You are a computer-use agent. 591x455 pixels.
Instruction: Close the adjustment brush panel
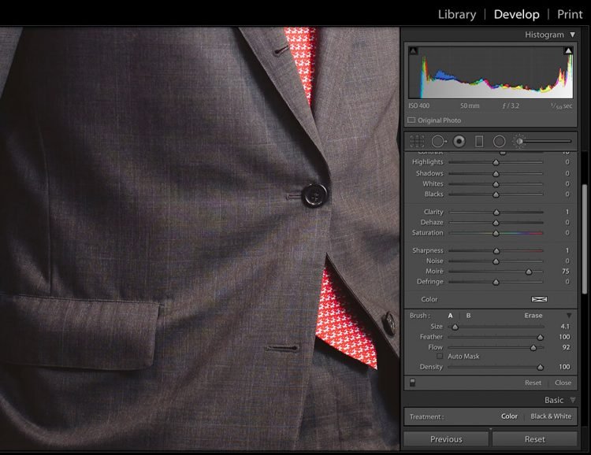coord(563,383)
